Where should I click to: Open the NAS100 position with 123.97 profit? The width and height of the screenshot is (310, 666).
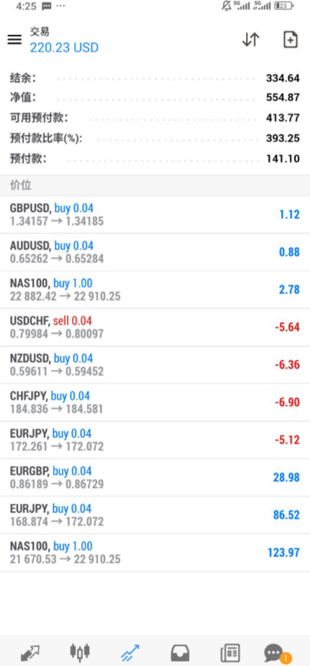(155, 552)
